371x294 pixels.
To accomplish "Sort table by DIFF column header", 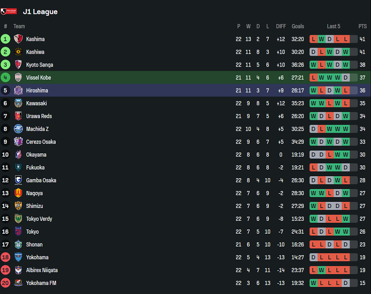I will click(x=281, y=26).
